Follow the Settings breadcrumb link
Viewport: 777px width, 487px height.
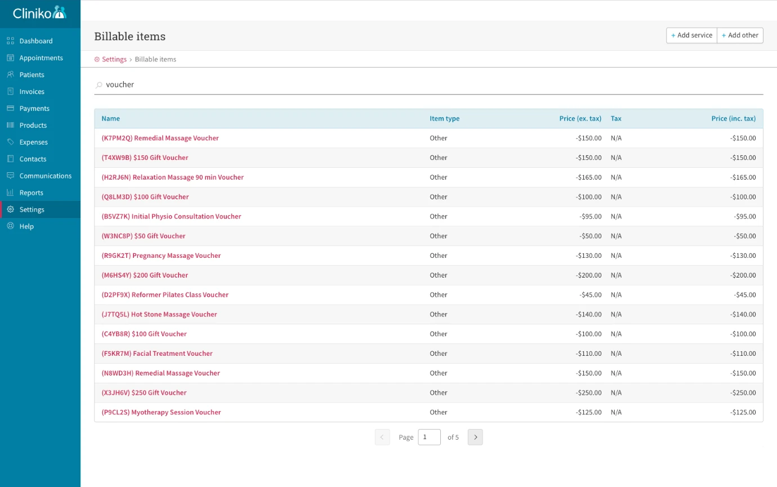coord(114,59)
